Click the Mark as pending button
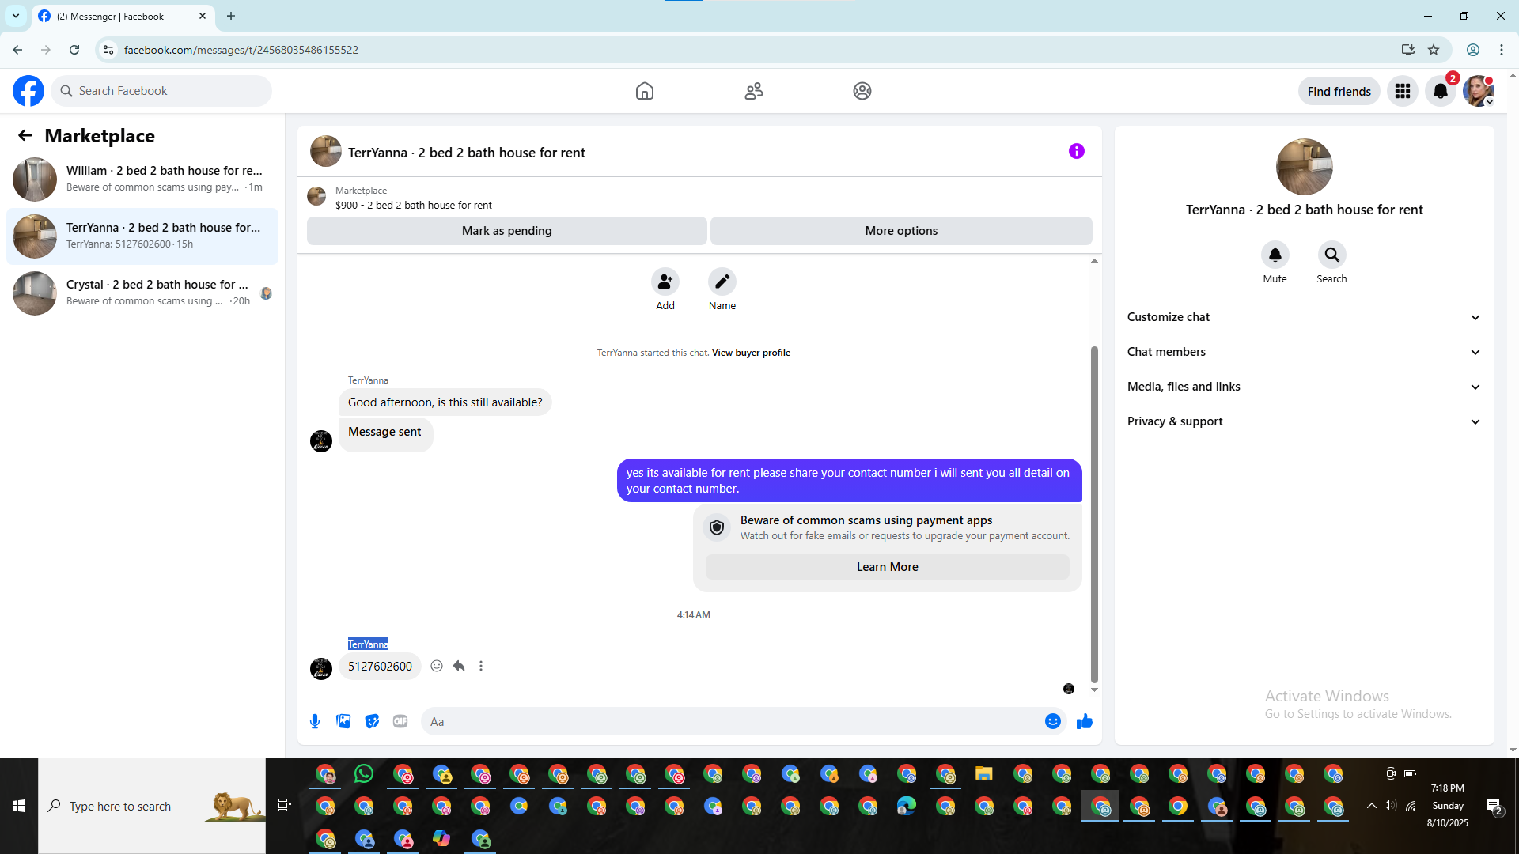The image size is (1519, 854). tap(506, 231)
